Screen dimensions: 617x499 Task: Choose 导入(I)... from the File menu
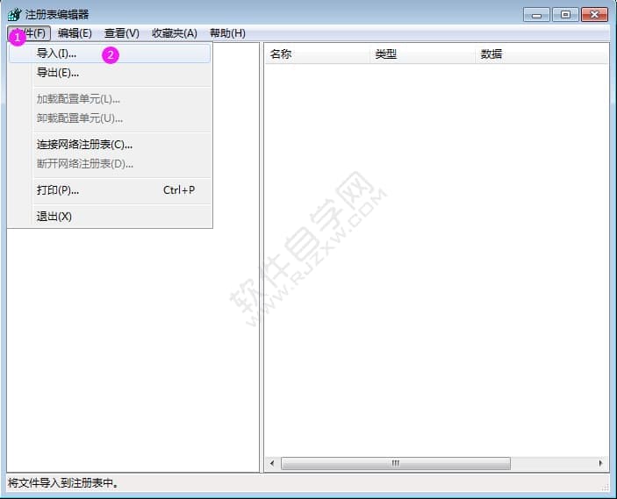point(56,53)
